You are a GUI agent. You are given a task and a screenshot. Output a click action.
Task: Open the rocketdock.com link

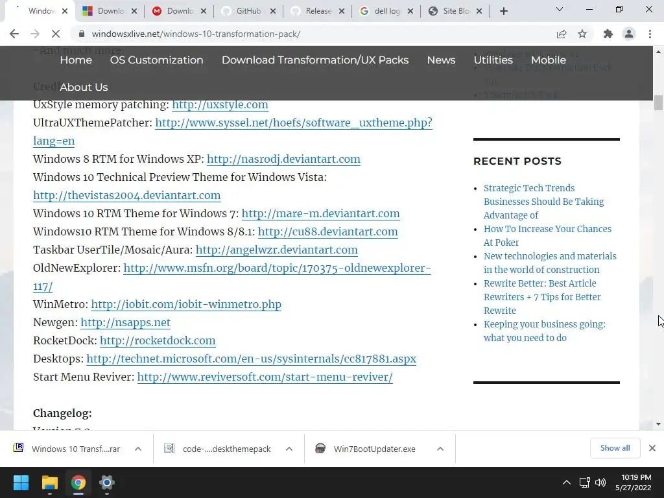click(158, 341)
